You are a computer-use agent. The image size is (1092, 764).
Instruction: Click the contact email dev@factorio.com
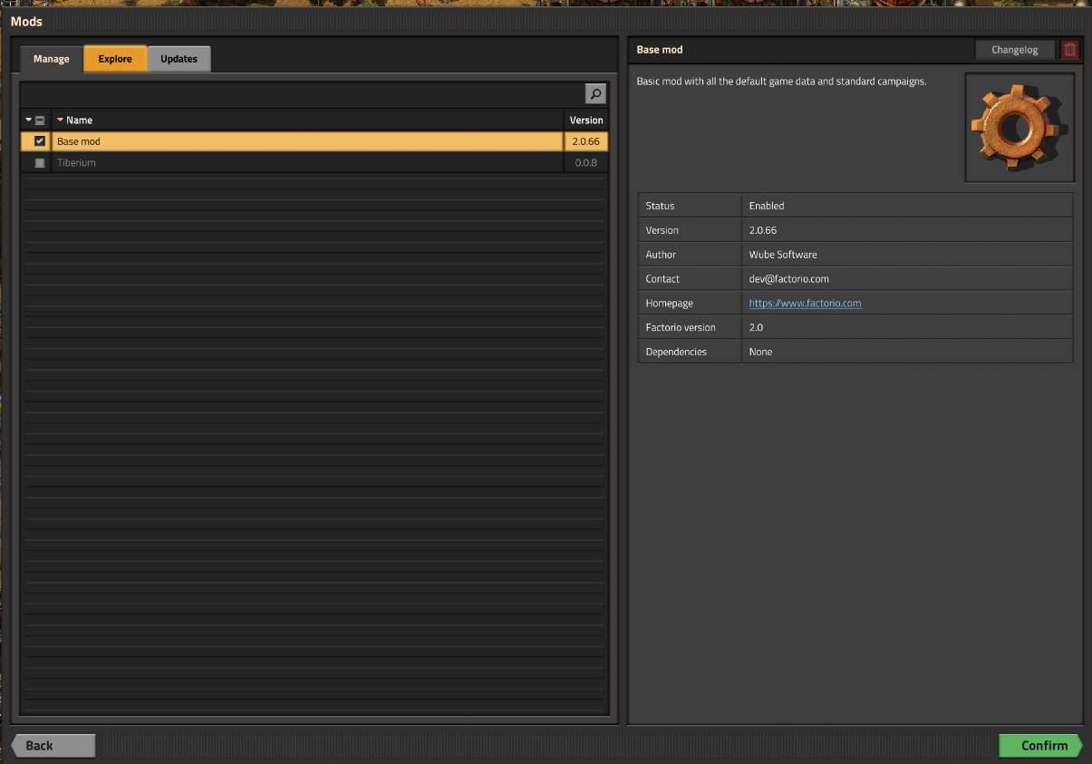pos(788,279)
